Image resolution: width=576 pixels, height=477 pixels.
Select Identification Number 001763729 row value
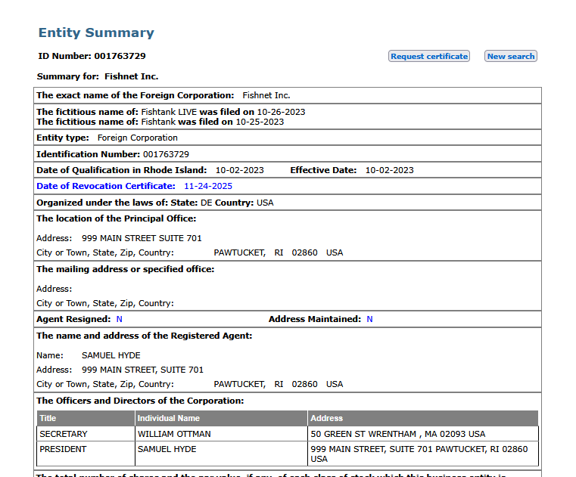[x=166, y=154]
